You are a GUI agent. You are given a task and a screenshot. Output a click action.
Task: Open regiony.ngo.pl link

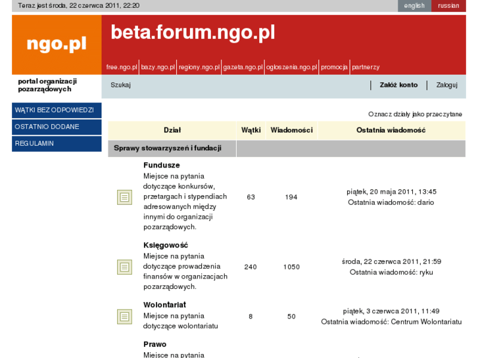point(199,67)
